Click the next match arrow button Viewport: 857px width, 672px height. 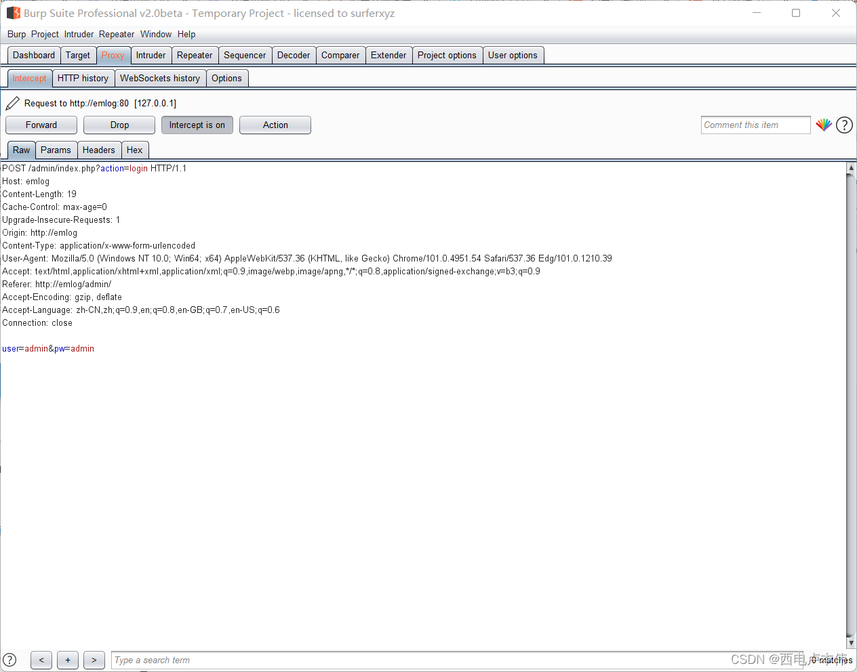click(94, 660)
